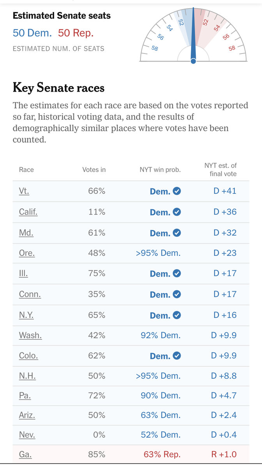Open the Calif. race link
Image resolution: width=262 pixels, height=468 pixels.
pyautogui.click(x=28, y=212)
